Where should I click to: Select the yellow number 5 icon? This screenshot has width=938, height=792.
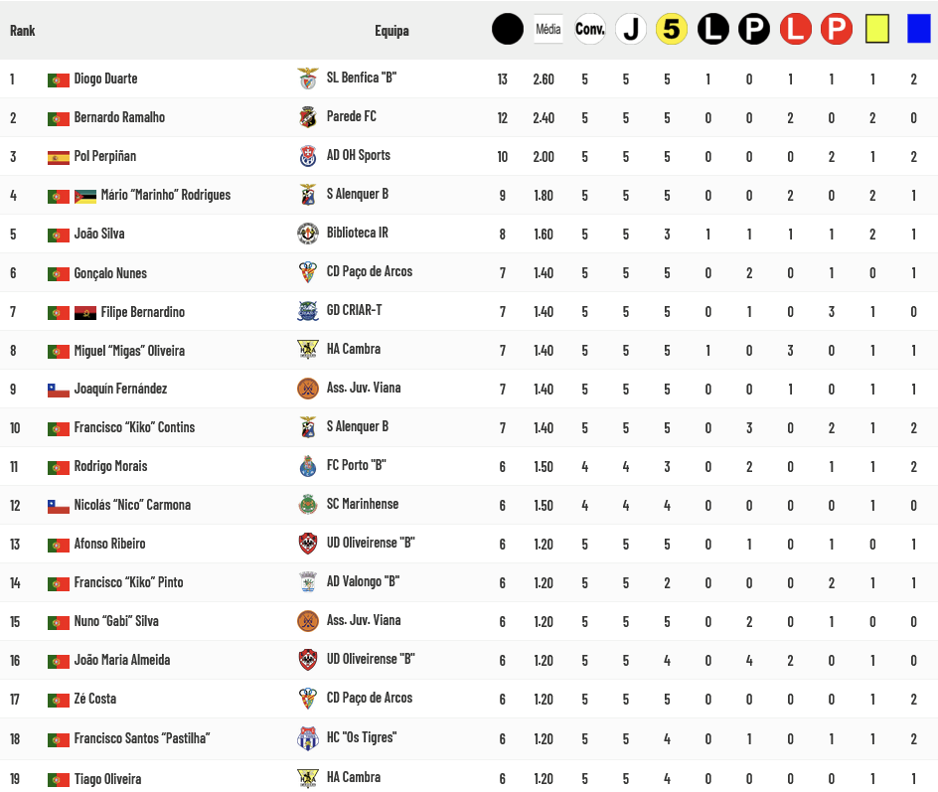tap(672, 29)
